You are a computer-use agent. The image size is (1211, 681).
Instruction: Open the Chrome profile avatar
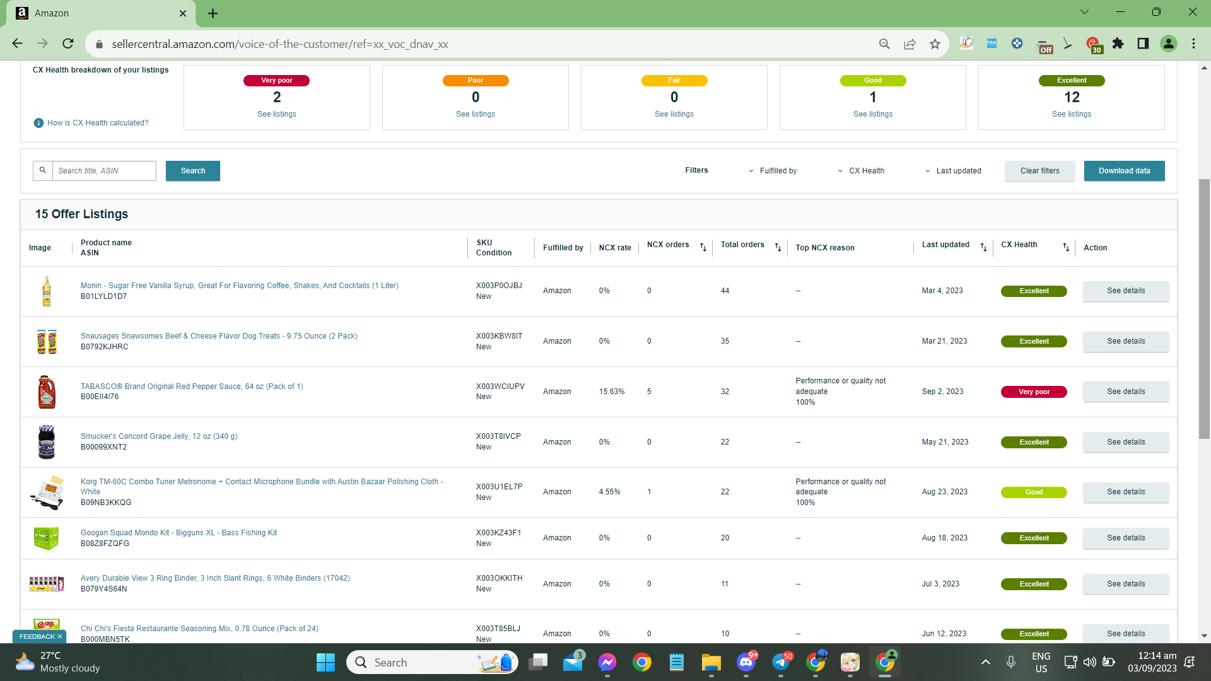click(1169, 44)
